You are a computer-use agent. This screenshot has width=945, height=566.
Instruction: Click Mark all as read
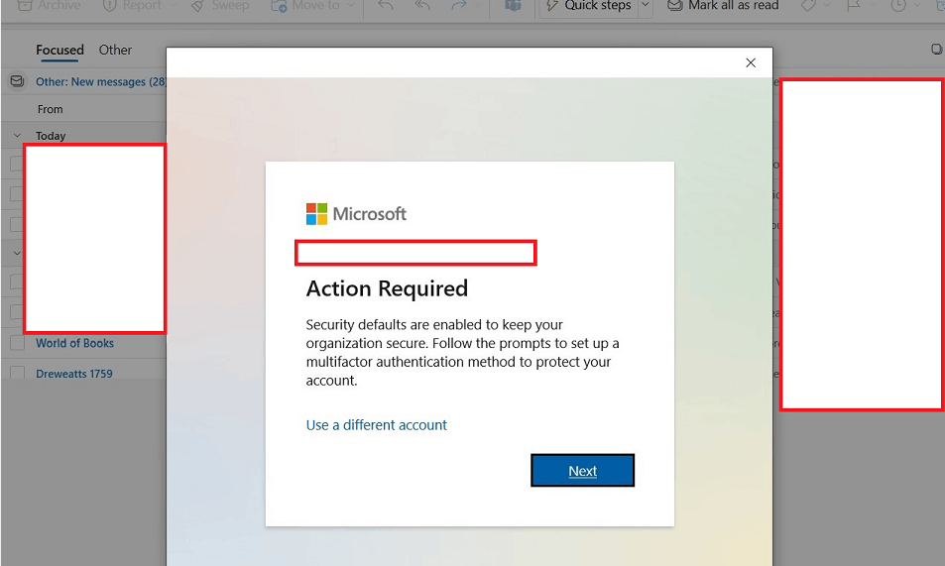tap(723, 5)
